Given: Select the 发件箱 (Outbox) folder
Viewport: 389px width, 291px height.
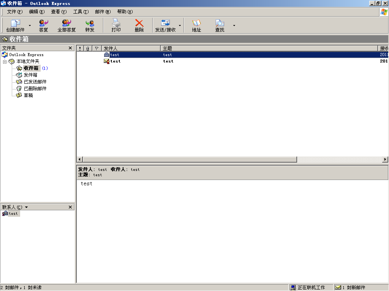Looking at the screenshot, I should [30, 75].
